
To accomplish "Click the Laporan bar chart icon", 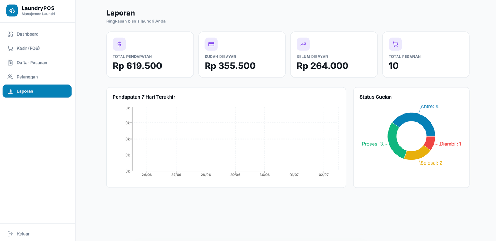I will (10, 91).
